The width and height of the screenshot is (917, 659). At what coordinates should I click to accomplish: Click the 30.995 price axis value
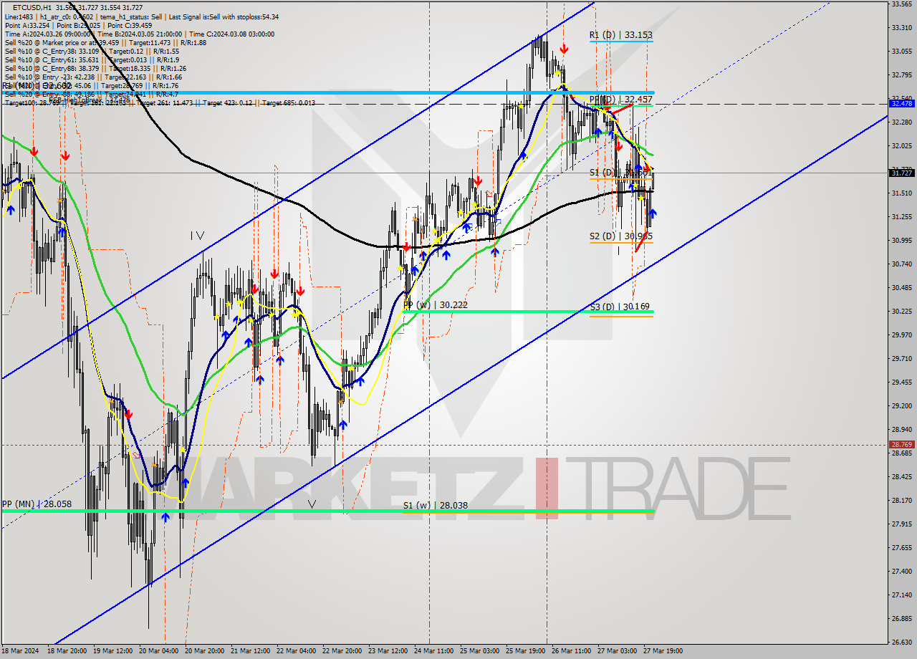901,240
